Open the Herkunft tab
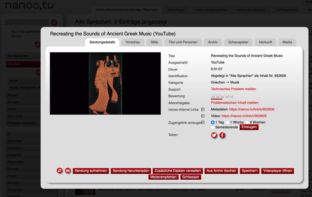Screen dimensions: 312x197 (x=265, y=42)
